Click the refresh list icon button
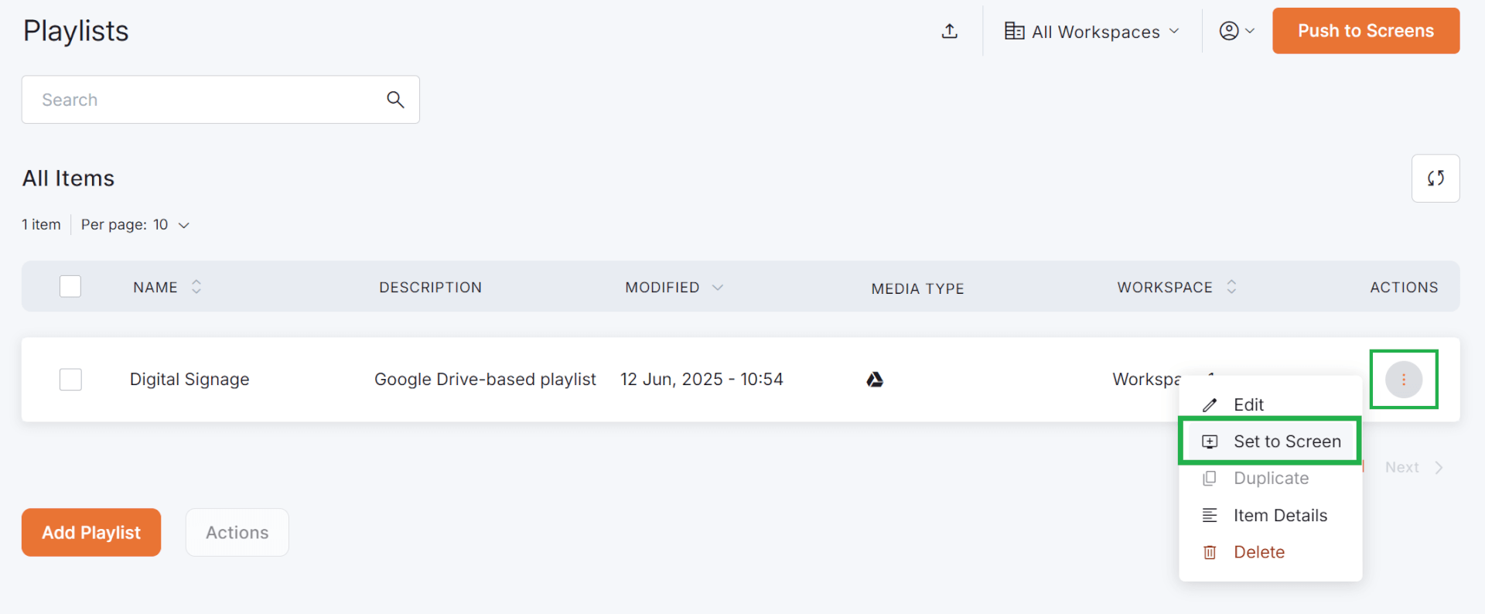Image resolution: width=1485 pixels, height=614 pixels. 1435,179
